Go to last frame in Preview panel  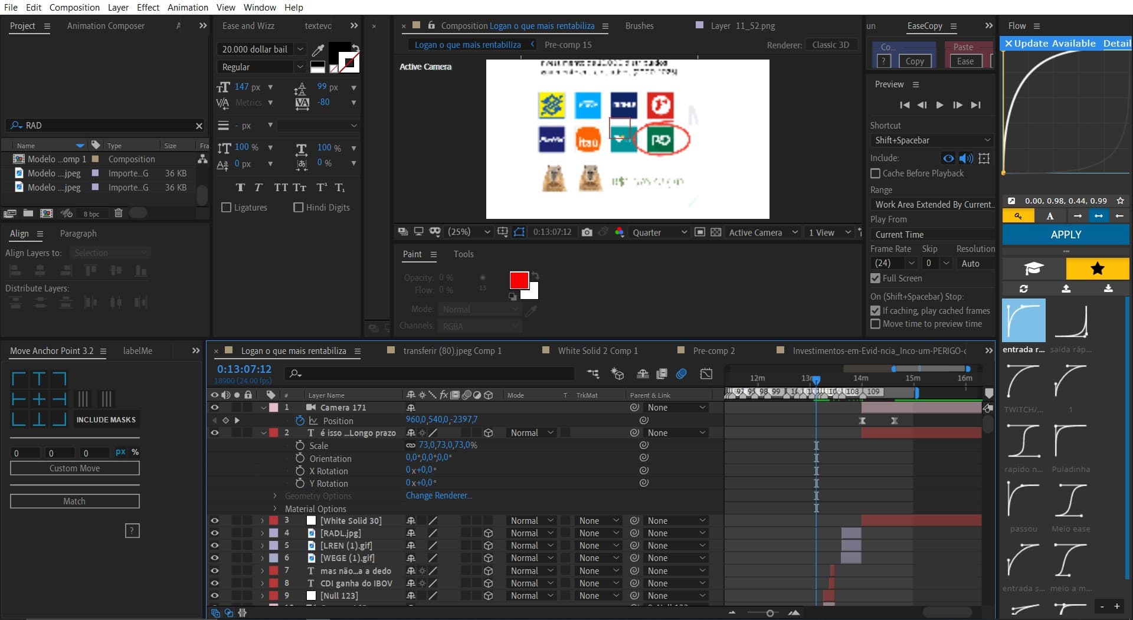[x=976, y=105]
